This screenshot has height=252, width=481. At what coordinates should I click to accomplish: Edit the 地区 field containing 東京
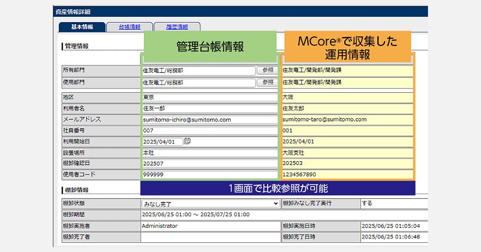210,97
